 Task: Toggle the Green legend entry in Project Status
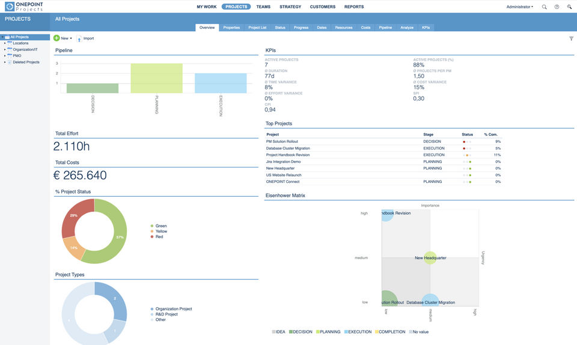click(159, 226)
